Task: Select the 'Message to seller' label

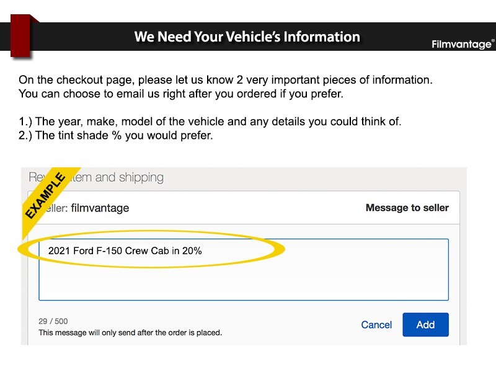Action: coord(407,208)
